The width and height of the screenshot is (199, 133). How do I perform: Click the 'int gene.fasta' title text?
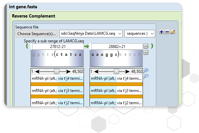pos(23,7)
